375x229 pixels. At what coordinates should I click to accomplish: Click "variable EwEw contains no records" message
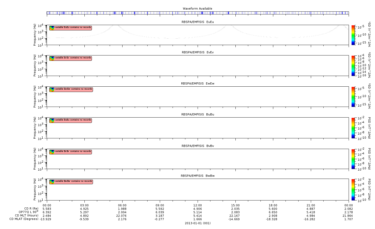71,89
